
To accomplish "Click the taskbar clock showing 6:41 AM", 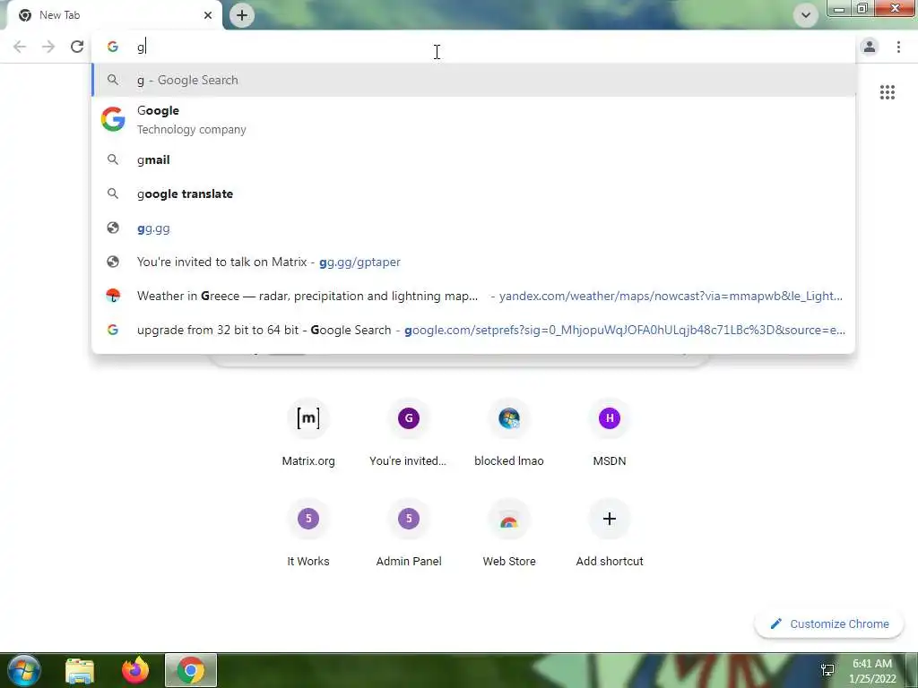I will 872,671.
